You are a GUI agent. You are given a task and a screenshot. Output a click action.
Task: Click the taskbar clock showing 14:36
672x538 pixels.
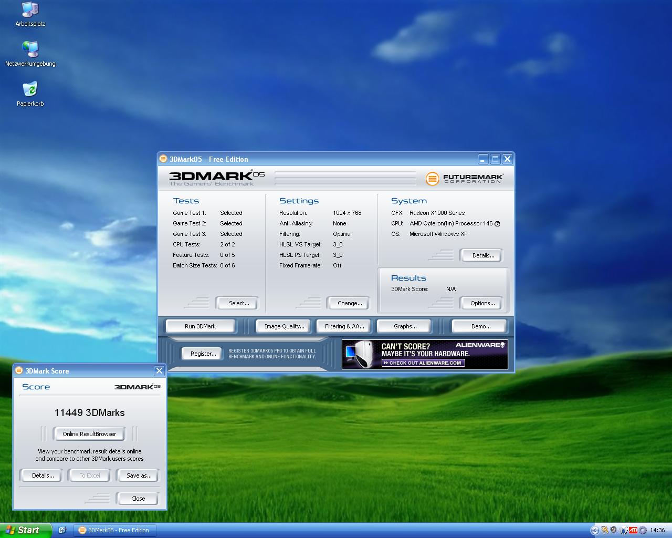click(x=657, y=530)
